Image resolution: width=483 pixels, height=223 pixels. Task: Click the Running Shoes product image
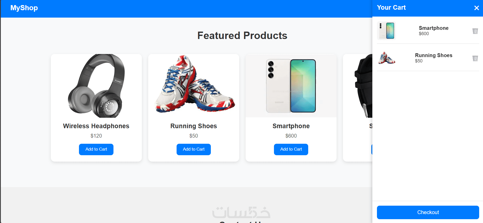pos(194,86)
